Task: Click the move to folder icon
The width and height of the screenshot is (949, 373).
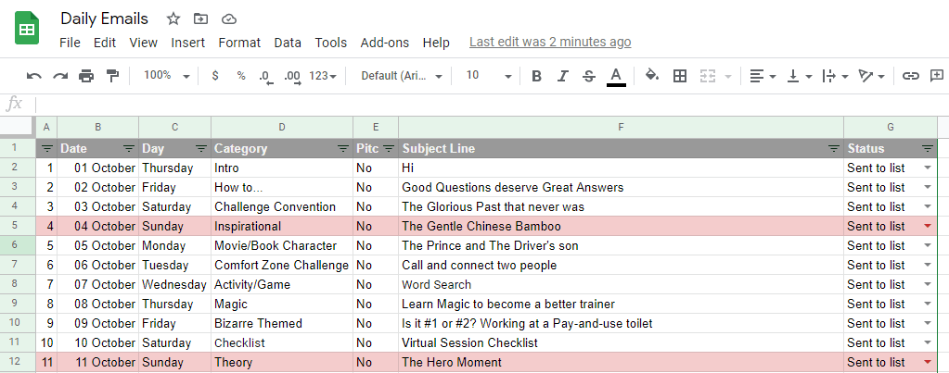Action: tap(200, 19)
